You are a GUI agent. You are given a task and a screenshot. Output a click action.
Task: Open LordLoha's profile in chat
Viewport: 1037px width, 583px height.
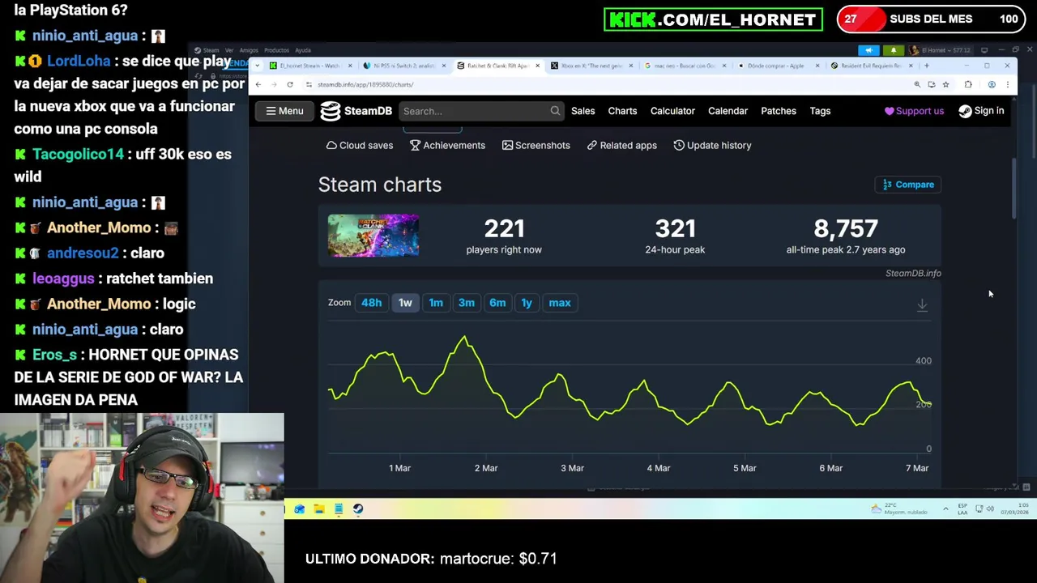(79, 61)
